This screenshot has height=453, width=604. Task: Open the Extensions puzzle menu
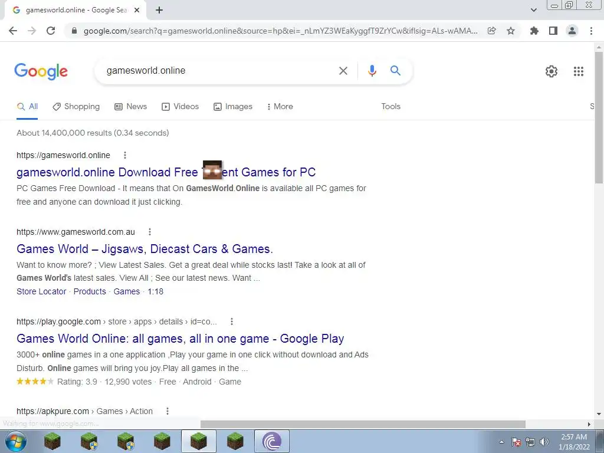pos(534,31)
